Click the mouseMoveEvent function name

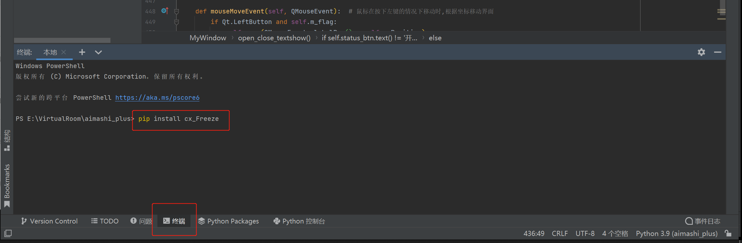(237, 11)
